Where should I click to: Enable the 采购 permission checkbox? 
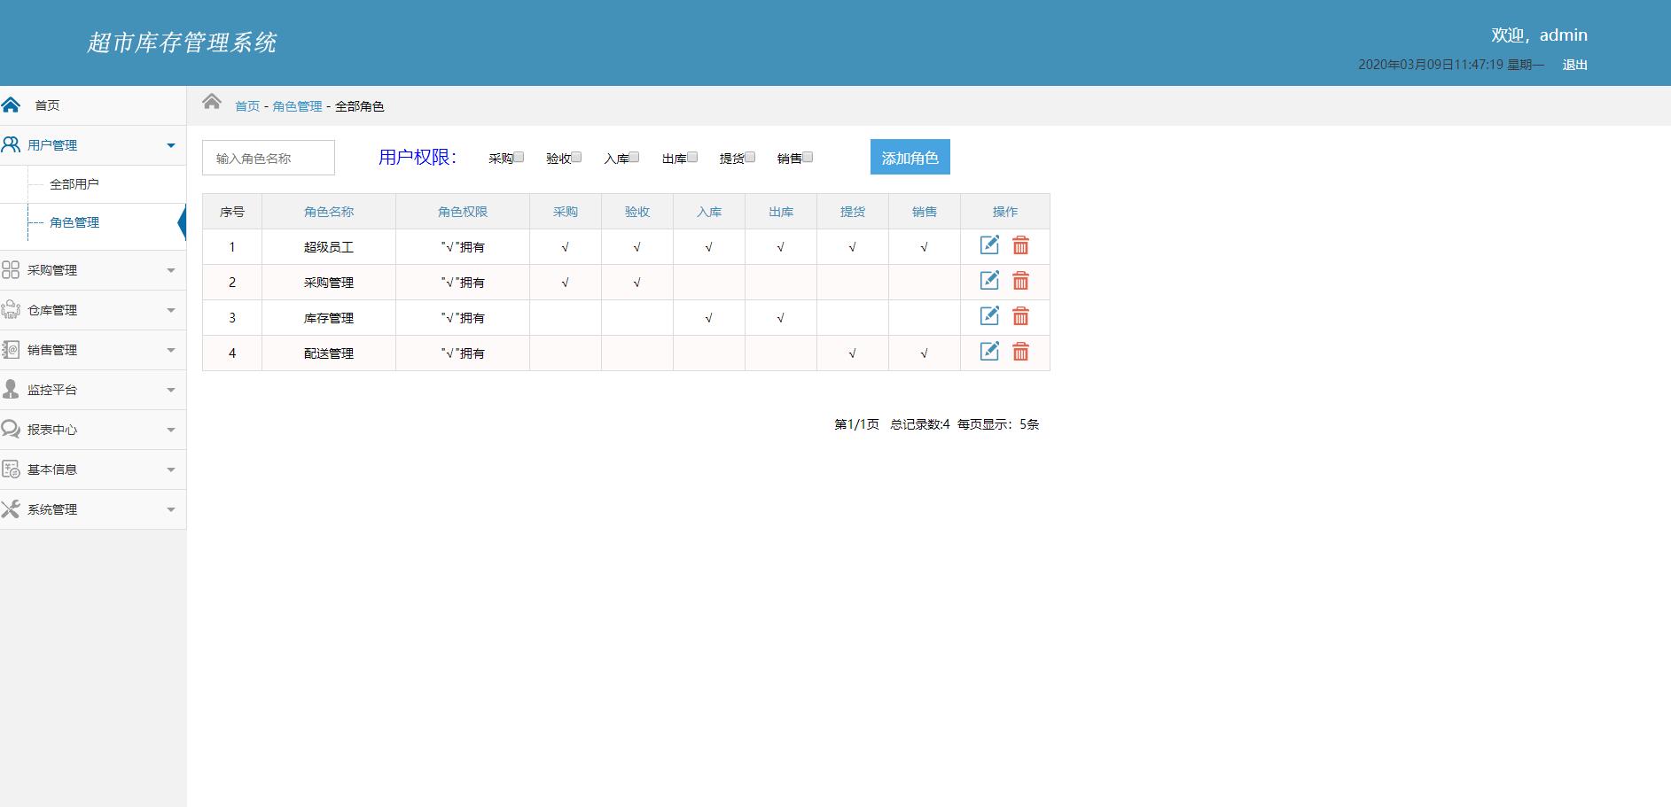(519, 157)
